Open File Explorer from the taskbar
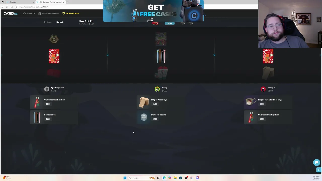Image resolution: width=322 pixels, height=181 pixels. pyautogui.click(x=175, y=178)
